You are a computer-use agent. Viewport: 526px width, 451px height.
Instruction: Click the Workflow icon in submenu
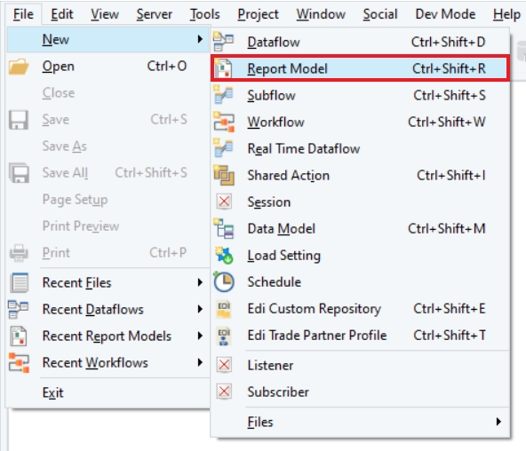click(224, 122)
